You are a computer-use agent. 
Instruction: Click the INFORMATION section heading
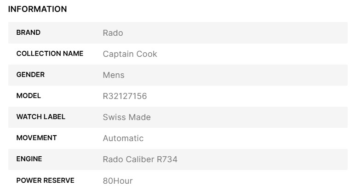coord(37,9)
